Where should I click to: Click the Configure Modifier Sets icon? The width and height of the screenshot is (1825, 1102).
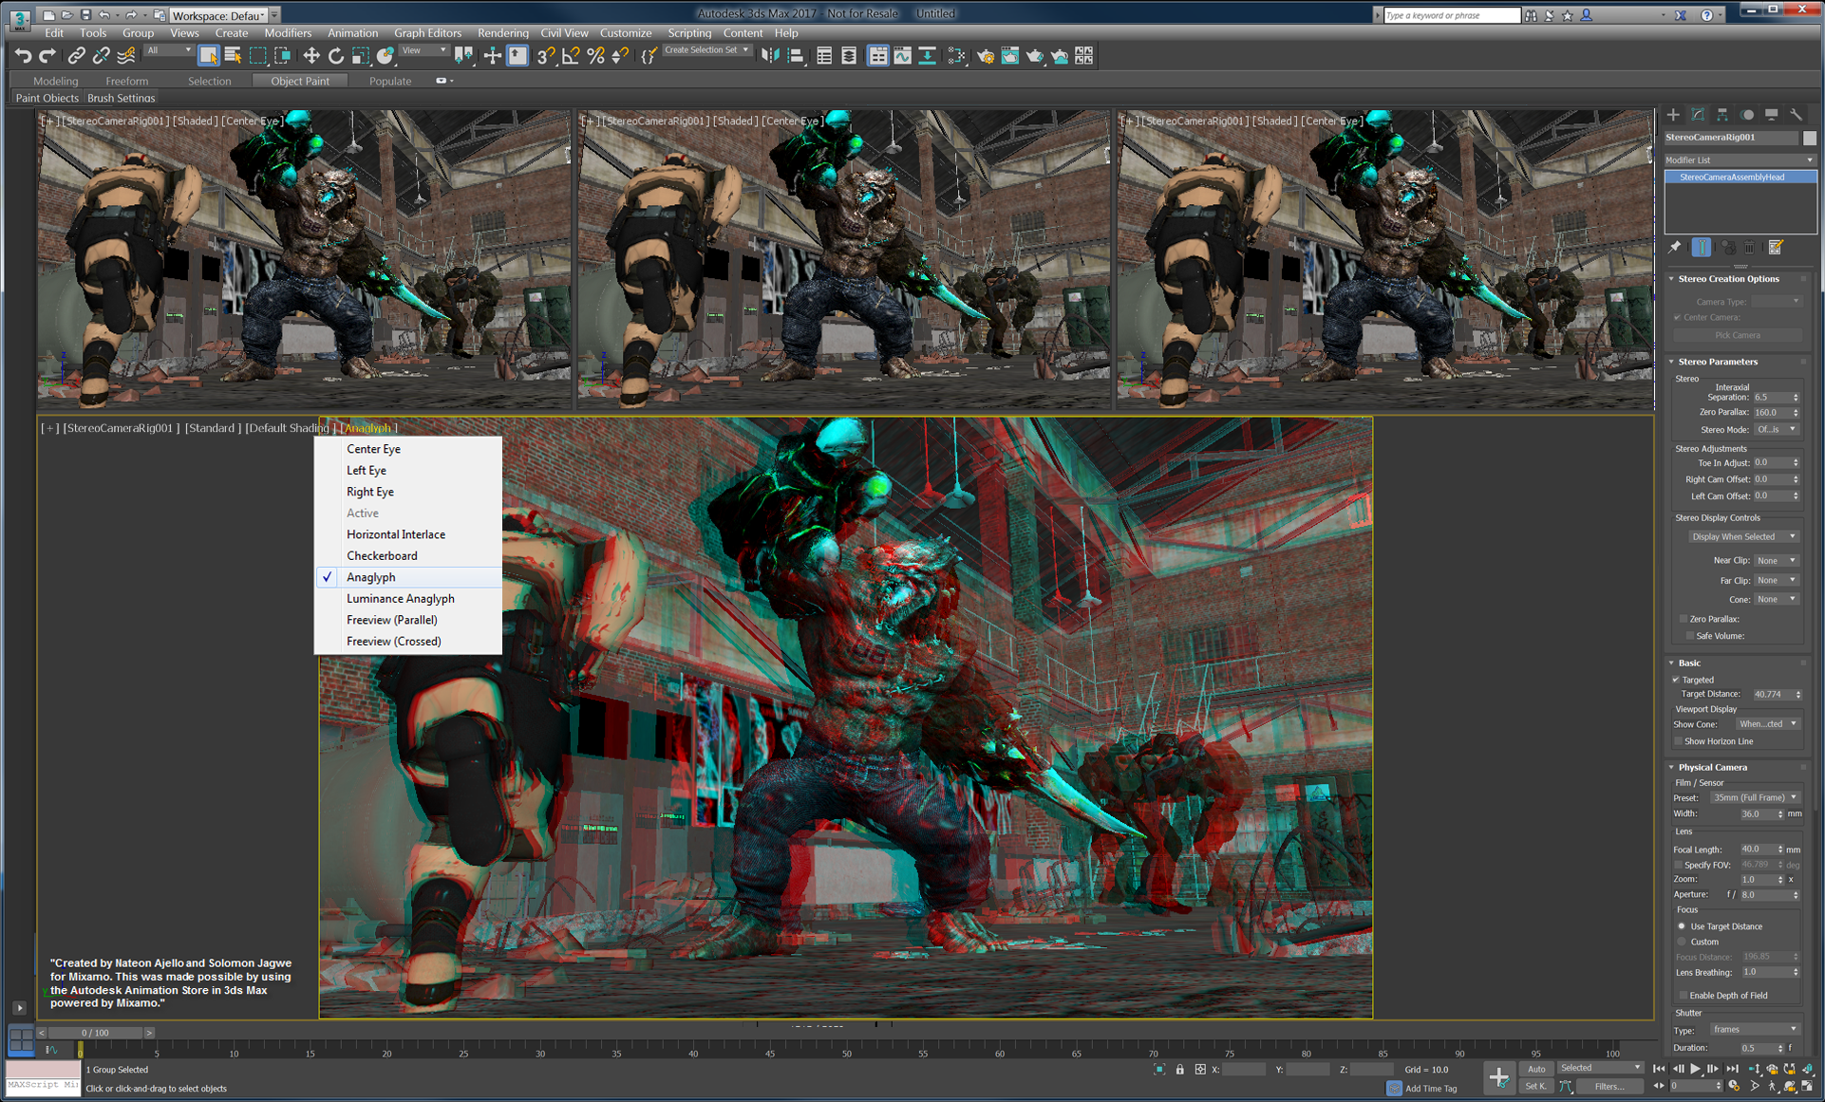[1776, 247]
